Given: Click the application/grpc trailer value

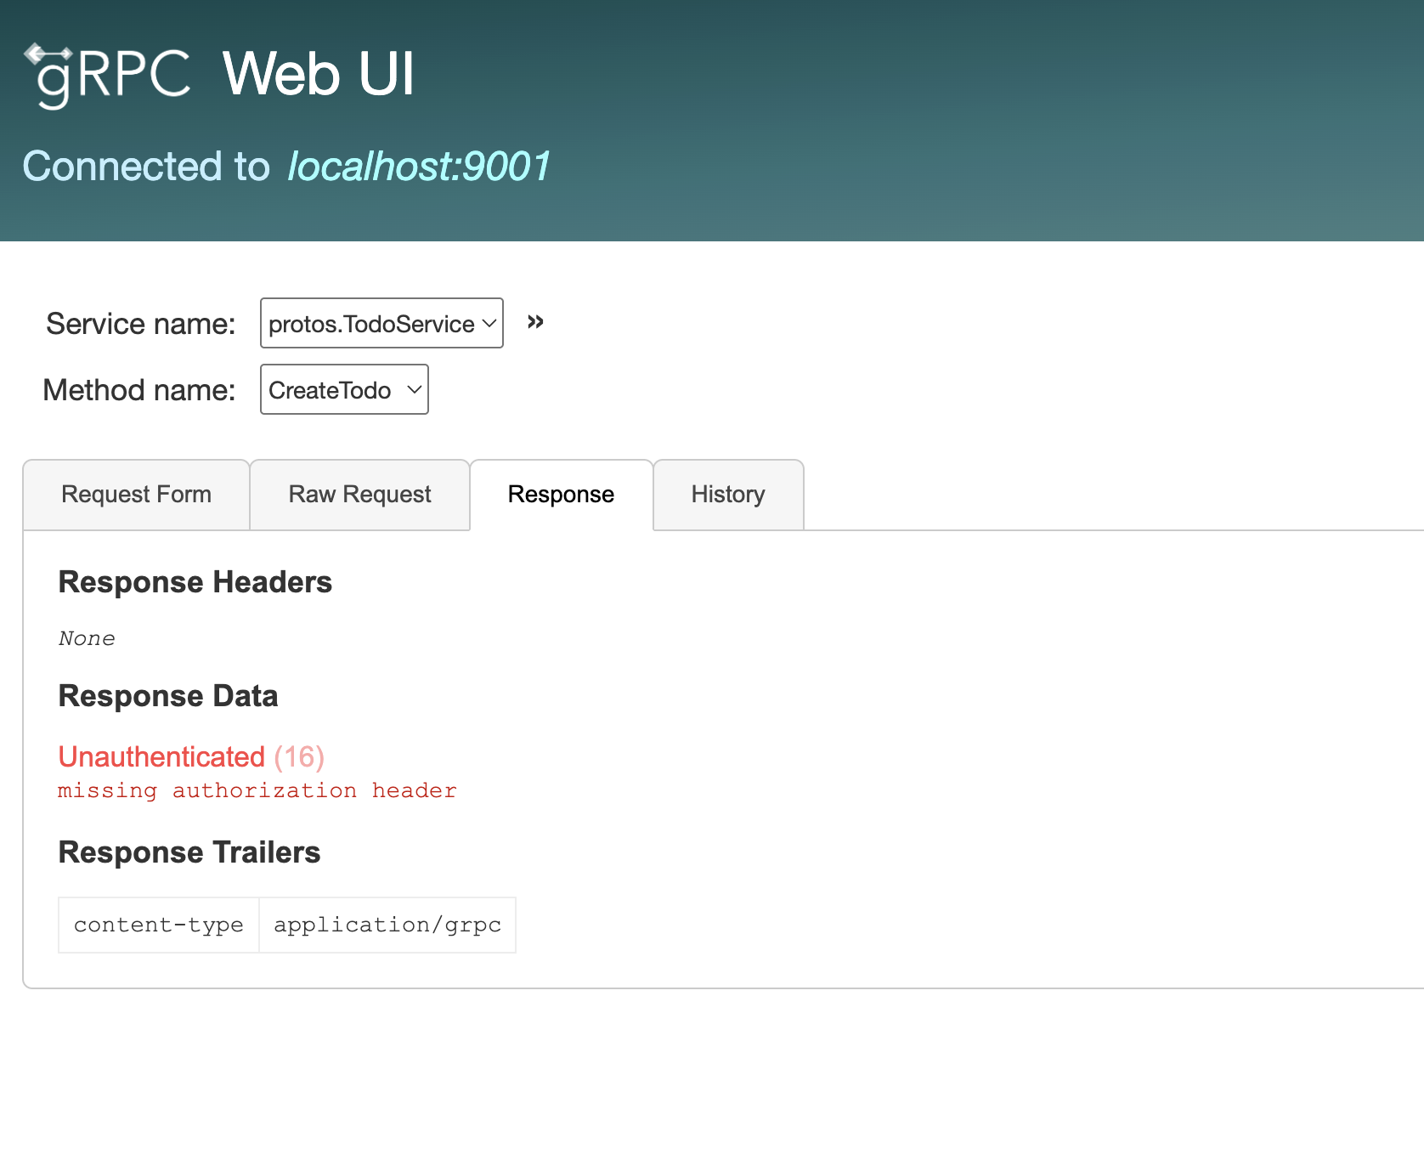Looking at the screenshot, I should [x=387, y=925].
